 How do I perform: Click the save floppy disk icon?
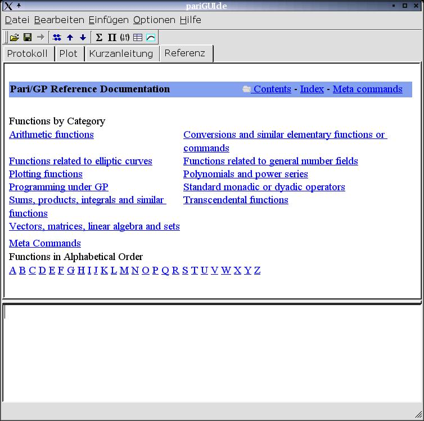click(x=27, y=38)
